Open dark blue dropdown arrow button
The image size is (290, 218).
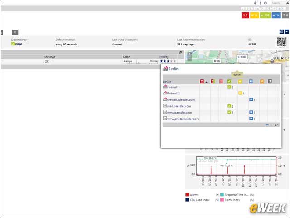pos(286,32)
